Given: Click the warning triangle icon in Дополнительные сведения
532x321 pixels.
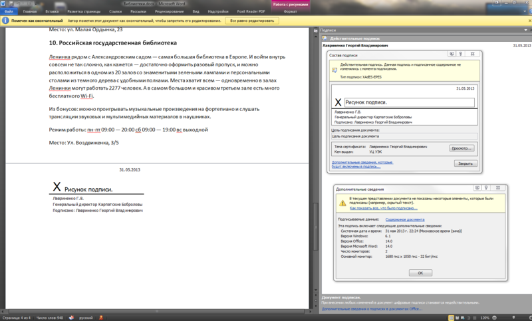Looking at the screenshot, I should pos(342,203).
